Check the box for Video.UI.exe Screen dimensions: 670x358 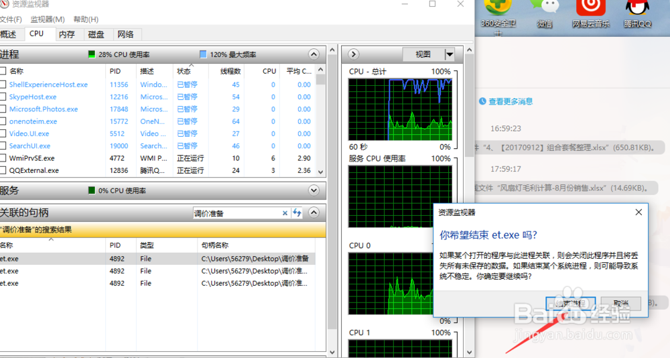click(x=3, y=134)
